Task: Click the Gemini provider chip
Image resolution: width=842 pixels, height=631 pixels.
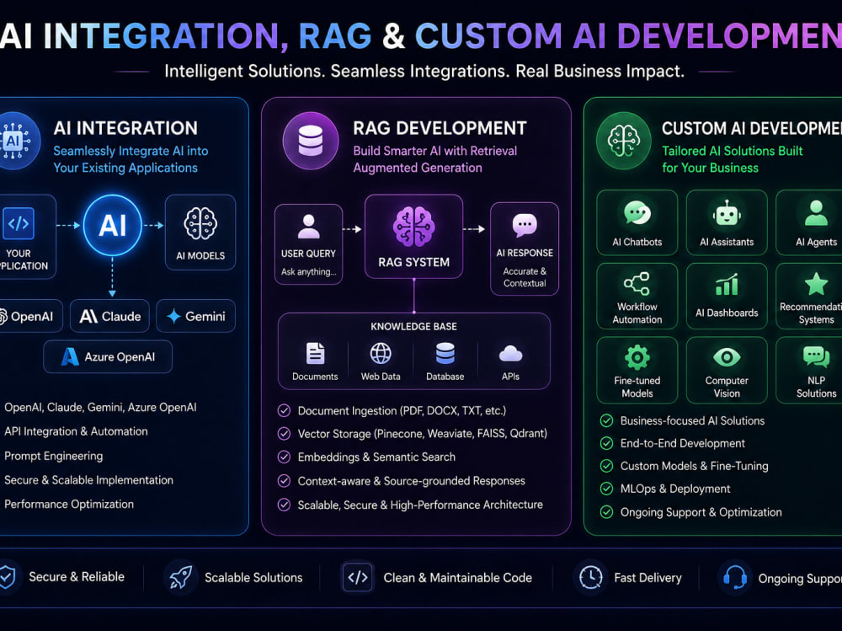Action: 196,316
